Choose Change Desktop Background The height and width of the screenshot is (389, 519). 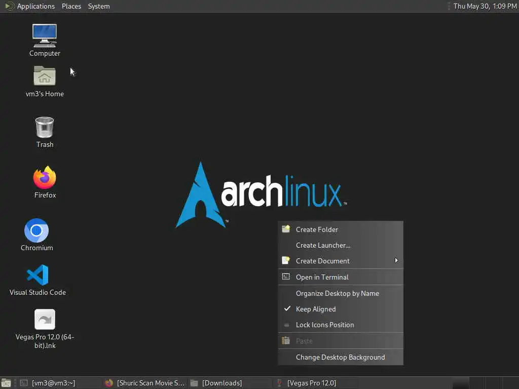click(341, 357)
